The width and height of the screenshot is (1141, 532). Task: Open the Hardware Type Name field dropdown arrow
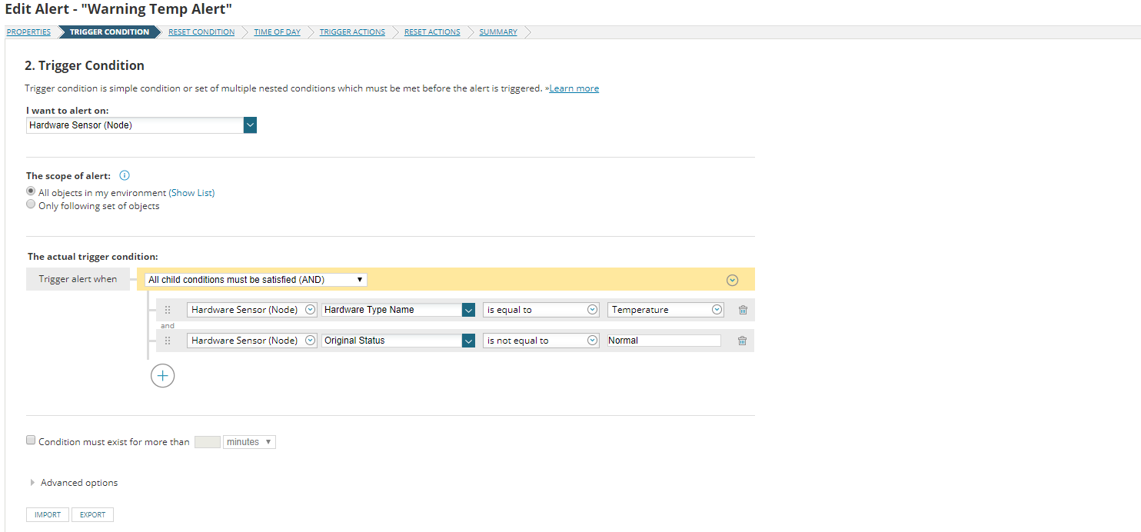(x=468, y=310)
